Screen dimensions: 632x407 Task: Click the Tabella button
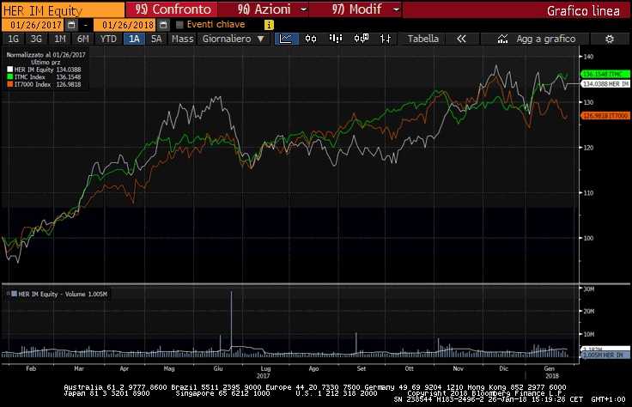point(422,39)
